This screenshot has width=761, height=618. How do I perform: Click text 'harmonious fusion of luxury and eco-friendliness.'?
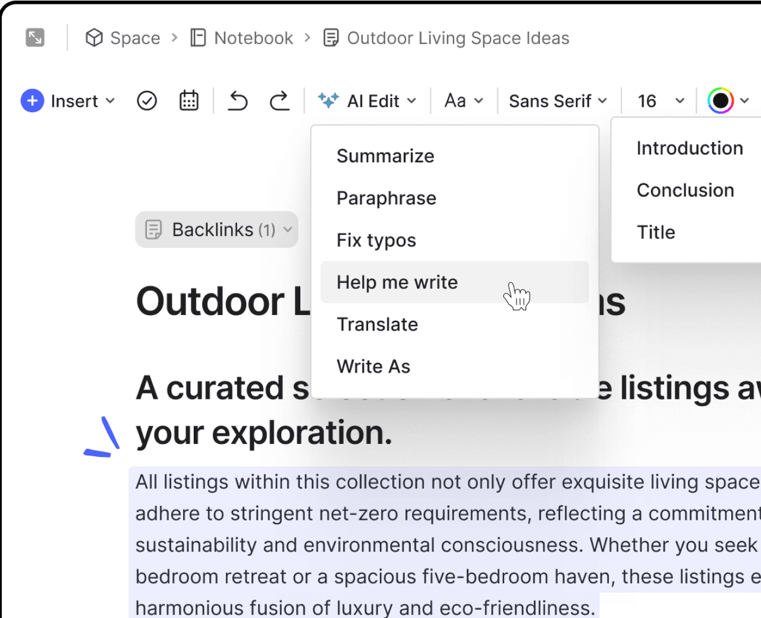(x=366, y=608)
